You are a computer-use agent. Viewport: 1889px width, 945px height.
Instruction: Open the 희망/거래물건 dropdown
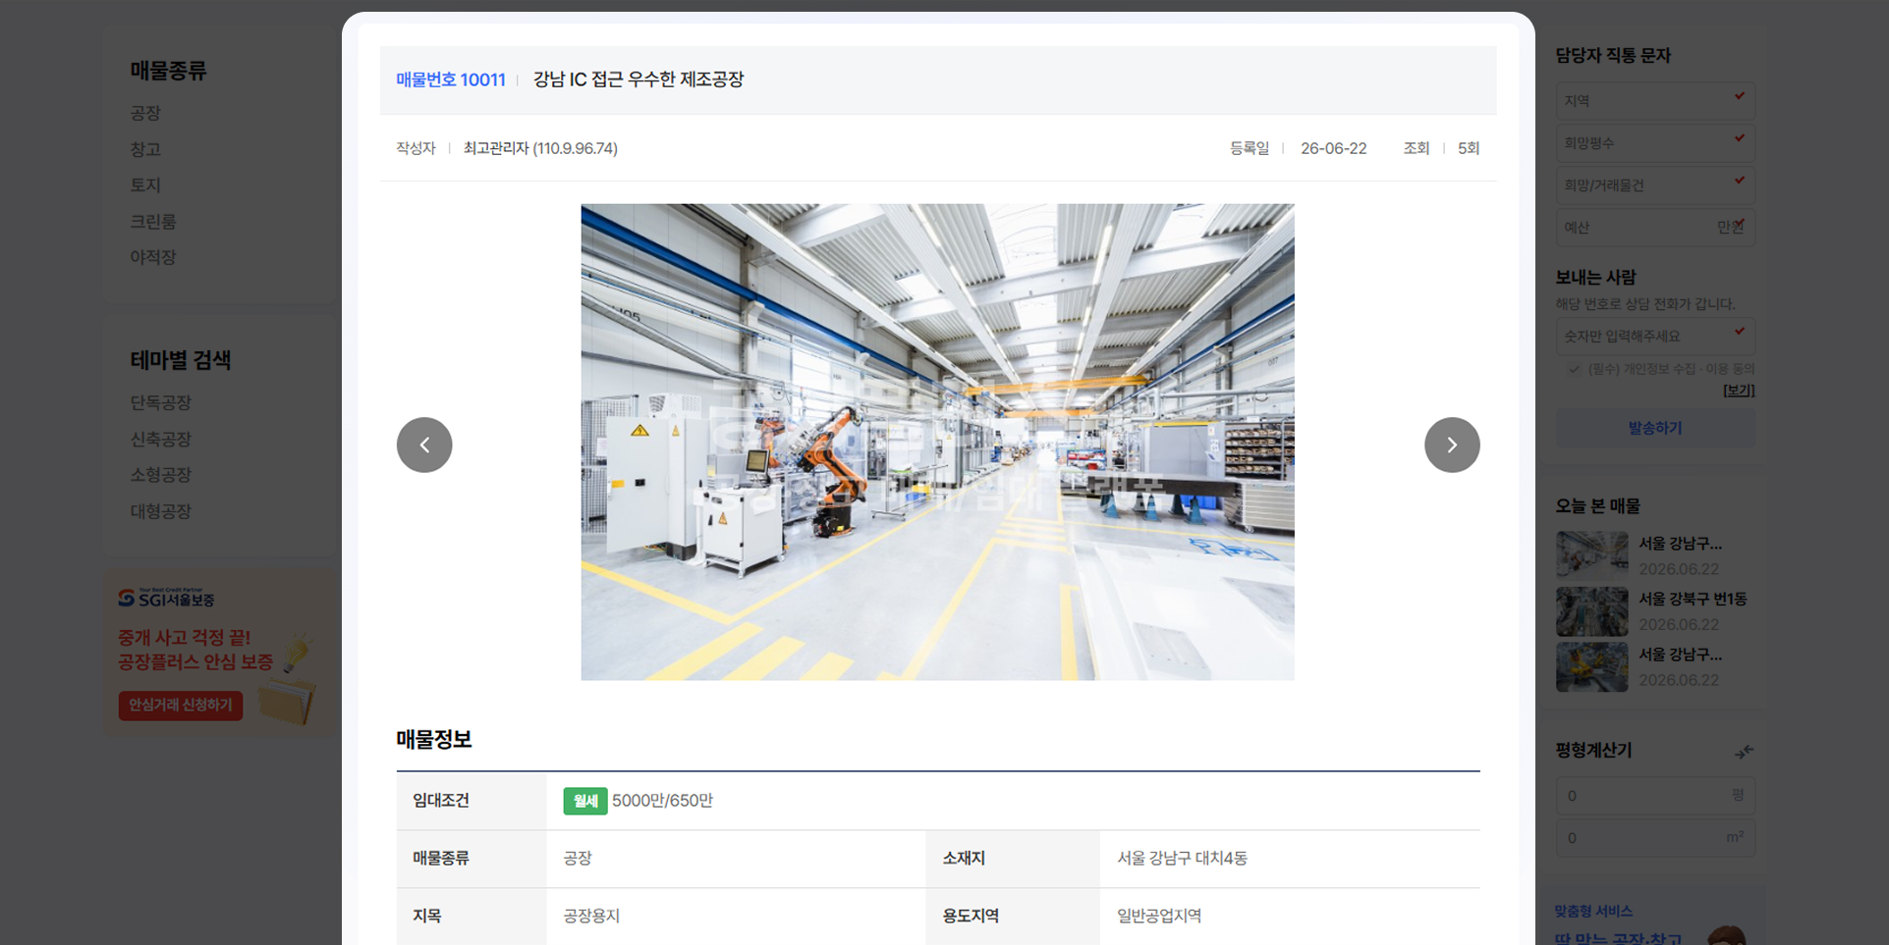1655,185
